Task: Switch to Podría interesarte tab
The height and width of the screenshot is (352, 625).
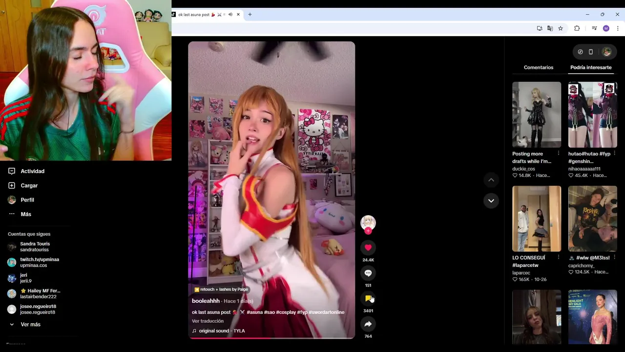Action: 591,67
